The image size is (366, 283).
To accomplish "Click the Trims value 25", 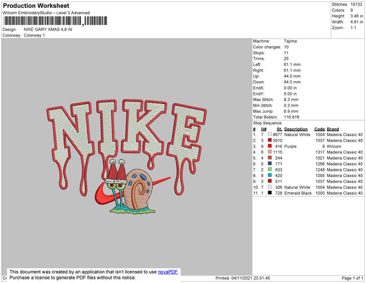I will coord(286,59).
